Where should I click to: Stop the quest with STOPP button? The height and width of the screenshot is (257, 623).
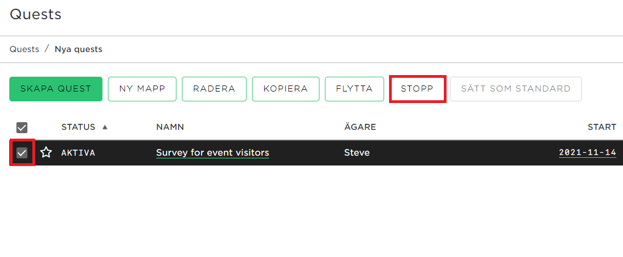tap(417, 89)
